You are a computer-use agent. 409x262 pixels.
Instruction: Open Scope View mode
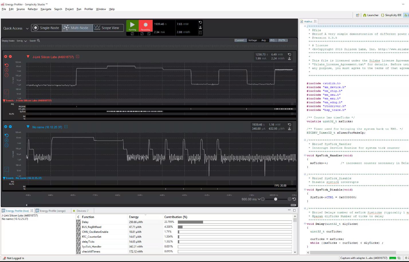click(108, 28)
